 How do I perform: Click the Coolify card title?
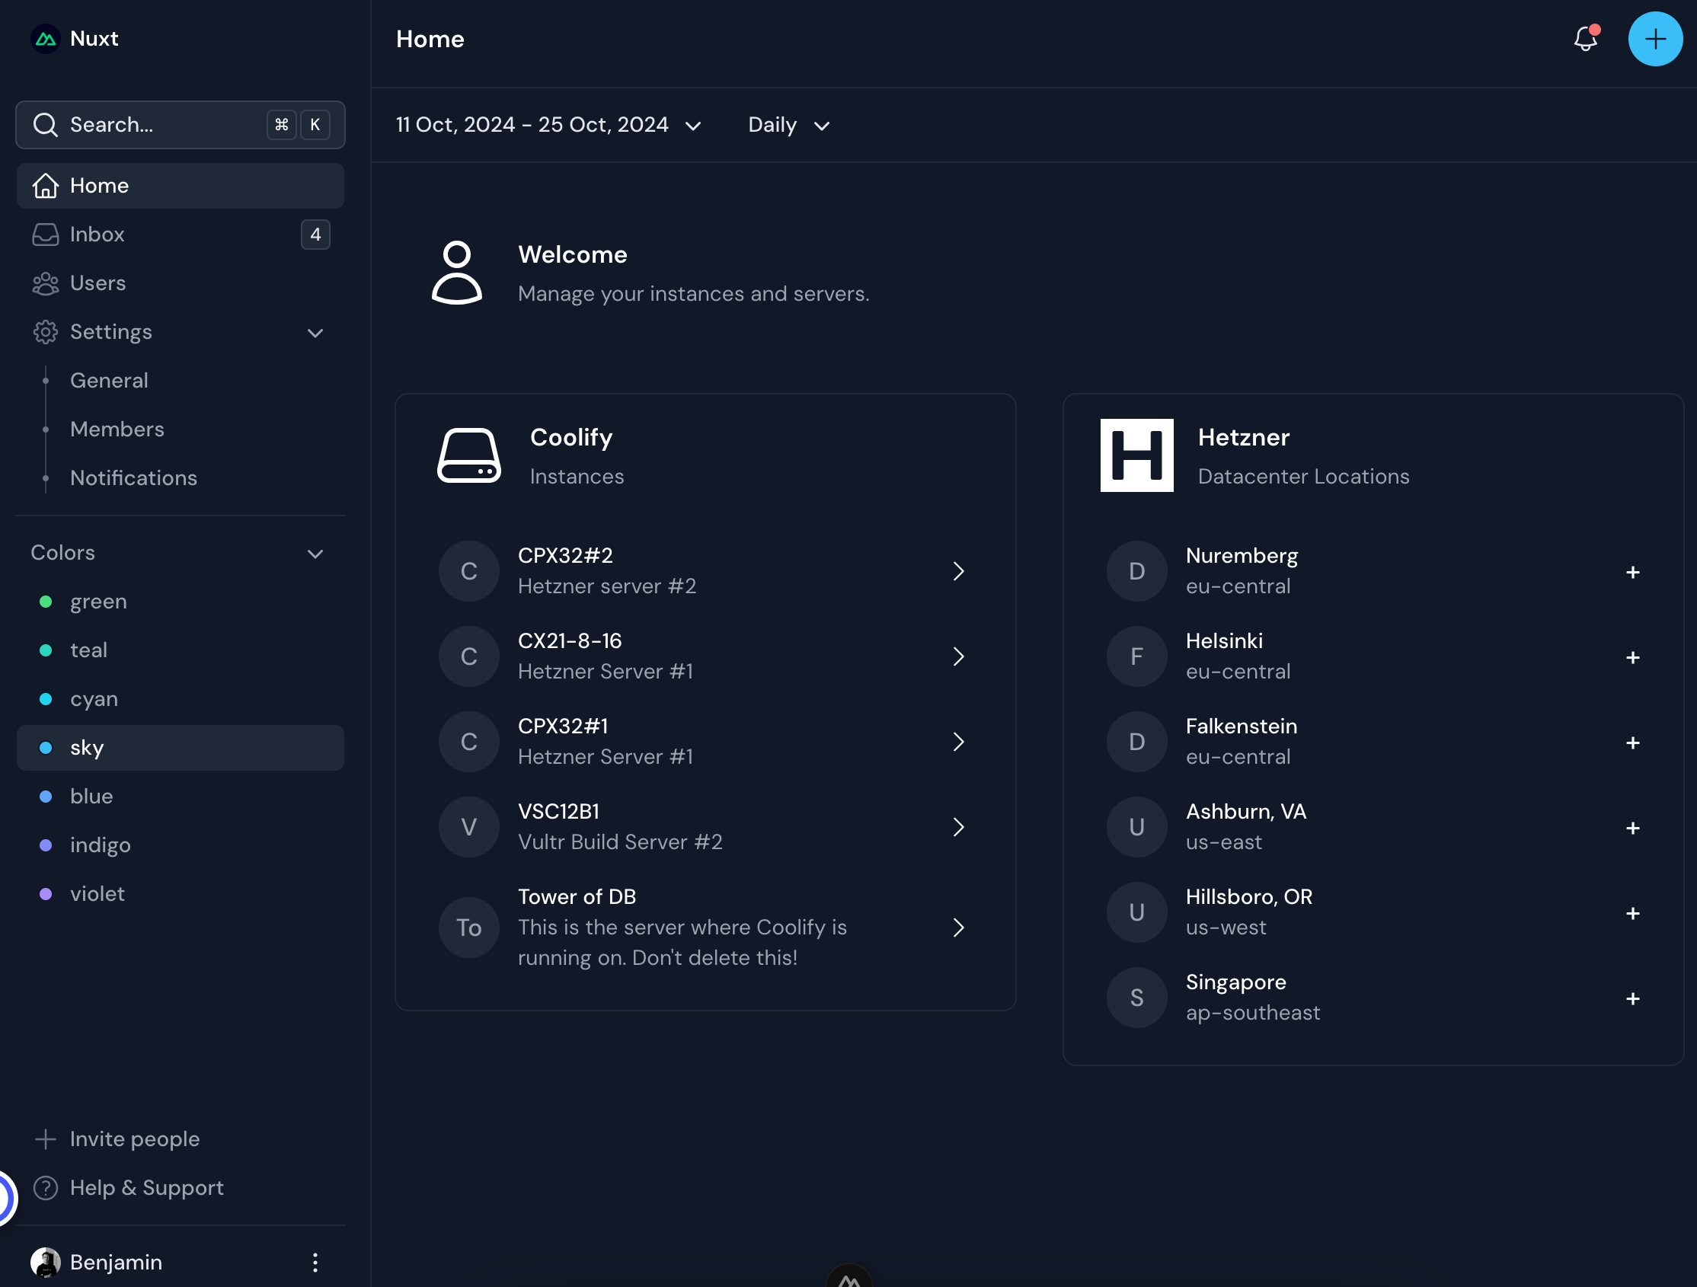click(x=570, y=437)
